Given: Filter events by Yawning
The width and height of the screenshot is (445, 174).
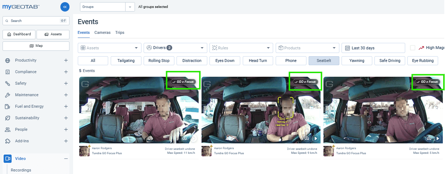Looking at the screenshot, I should (x=357, y=61).
